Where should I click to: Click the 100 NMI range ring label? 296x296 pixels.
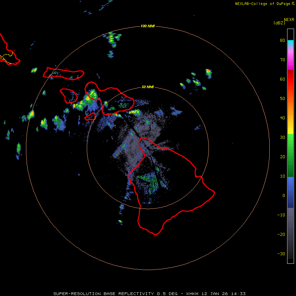pyautogui.click(x=148, y=26)
